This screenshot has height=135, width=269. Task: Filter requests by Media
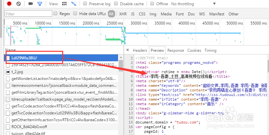(x=166, y=14)
